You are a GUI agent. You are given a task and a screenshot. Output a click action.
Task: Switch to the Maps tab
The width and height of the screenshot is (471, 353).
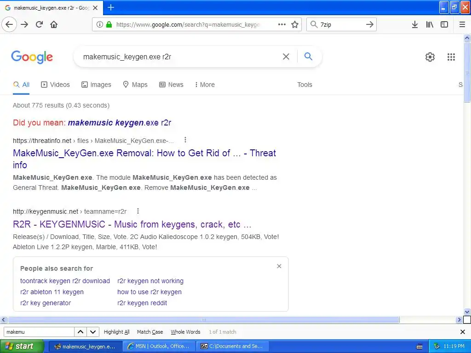click(135, 85)
